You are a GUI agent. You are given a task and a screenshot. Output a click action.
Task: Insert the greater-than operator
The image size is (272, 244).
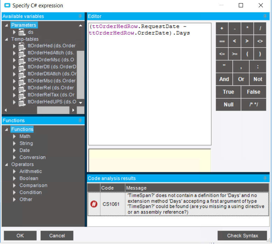click(247, 41)
